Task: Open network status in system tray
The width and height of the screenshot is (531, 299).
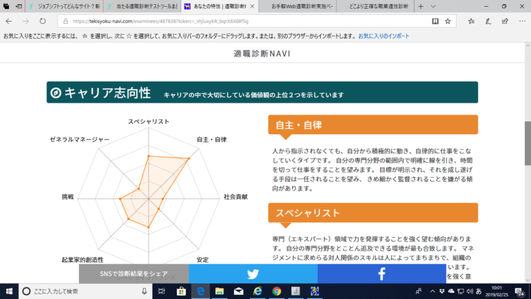Action: (x=461, y=292)
